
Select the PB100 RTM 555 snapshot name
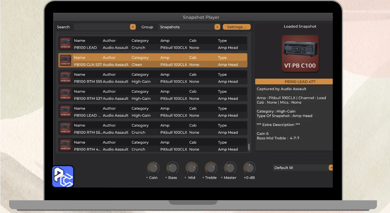[88, 82]
